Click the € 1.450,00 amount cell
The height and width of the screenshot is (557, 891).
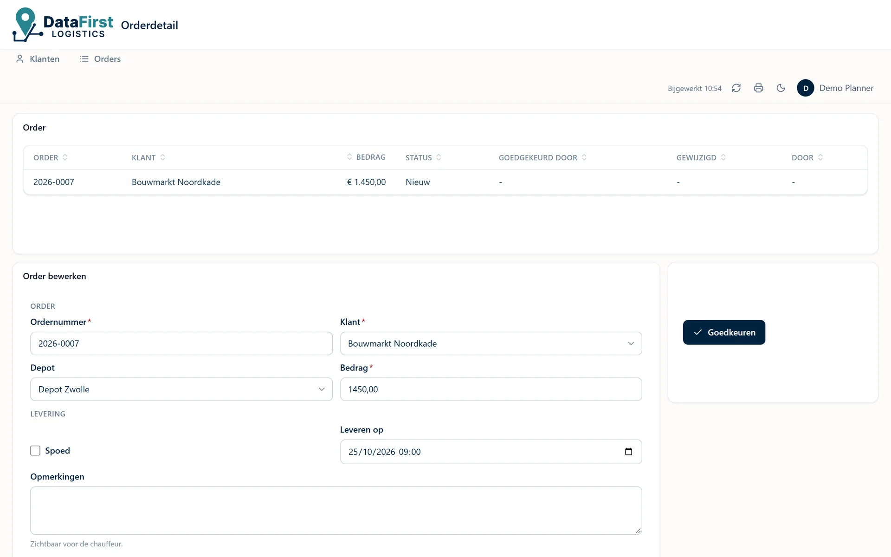[x=366, y=182]
